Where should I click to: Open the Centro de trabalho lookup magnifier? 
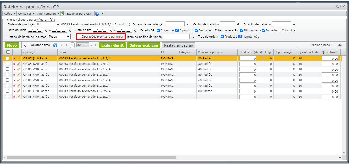tap(238, 24)
